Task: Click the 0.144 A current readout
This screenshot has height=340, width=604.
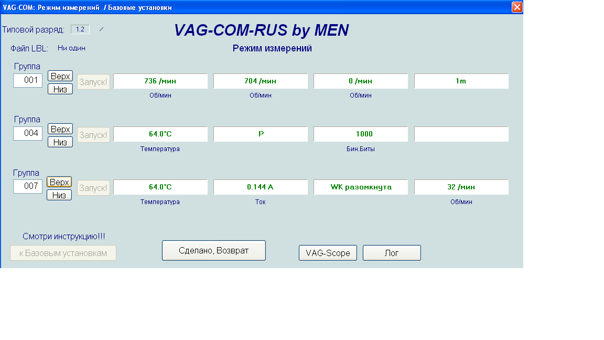Action: click(x=261, y=187)
